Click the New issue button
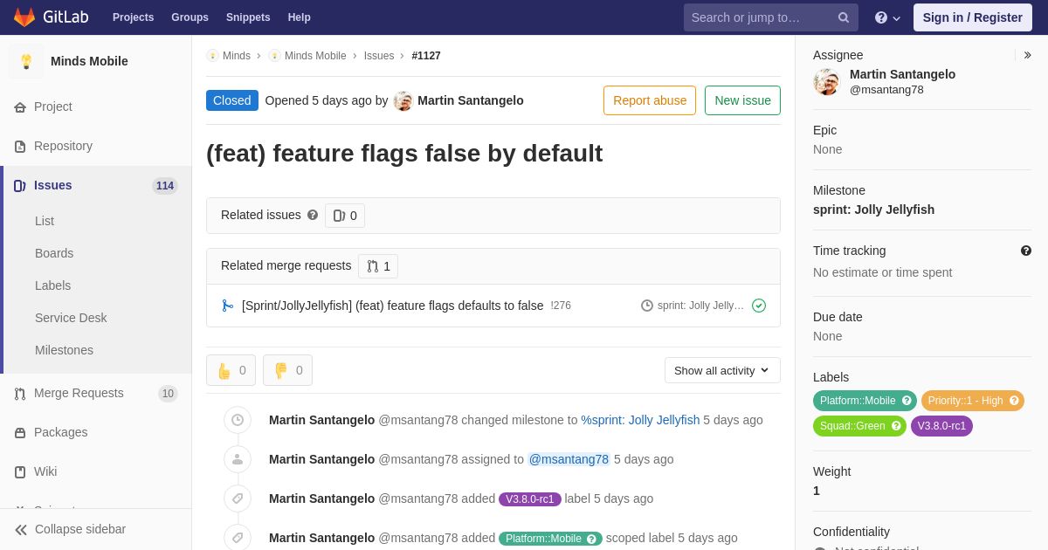 tap(742, 100)
